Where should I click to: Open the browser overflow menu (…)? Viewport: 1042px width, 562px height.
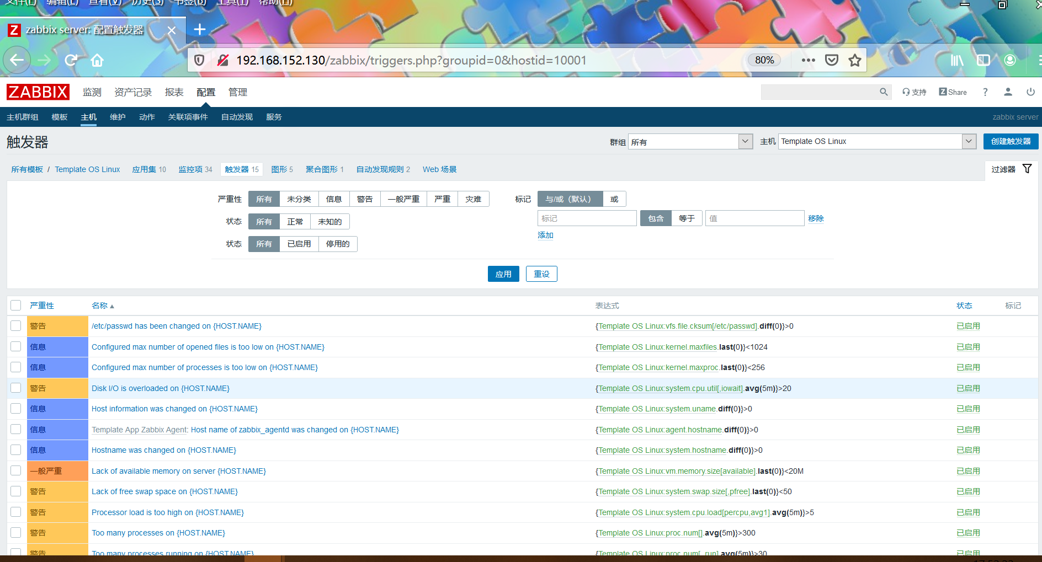[807, 60]
